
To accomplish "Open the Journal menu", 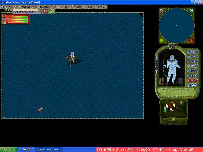I will [x=64, y=7].
